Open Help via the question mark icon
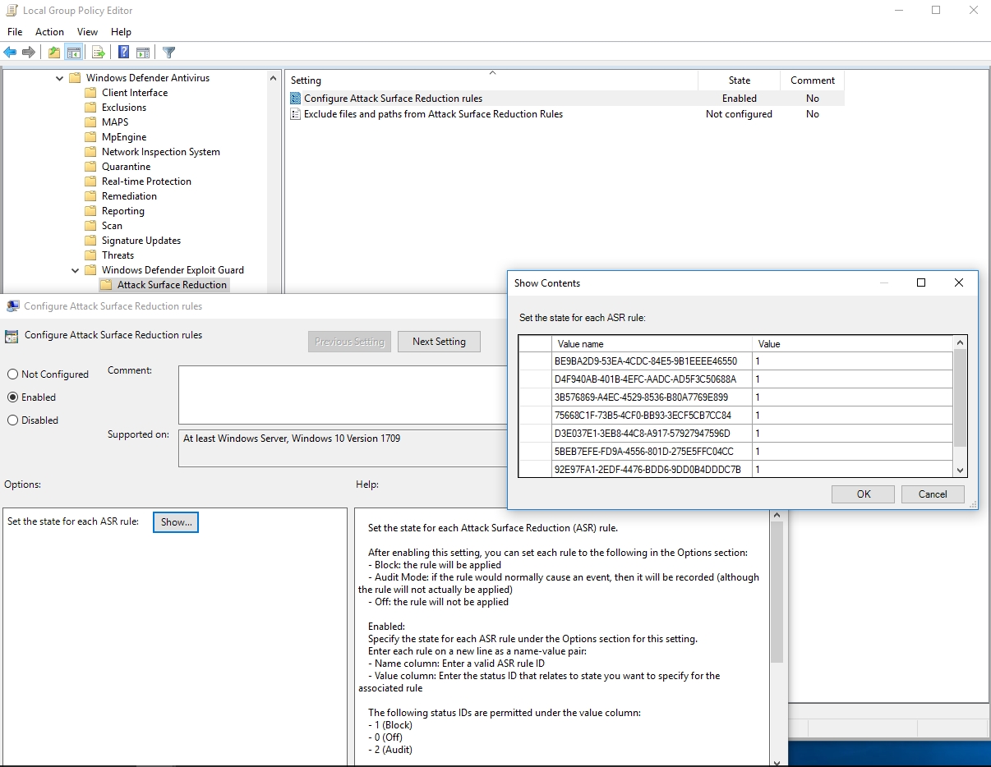991x767 pixels. coord(123,53)
